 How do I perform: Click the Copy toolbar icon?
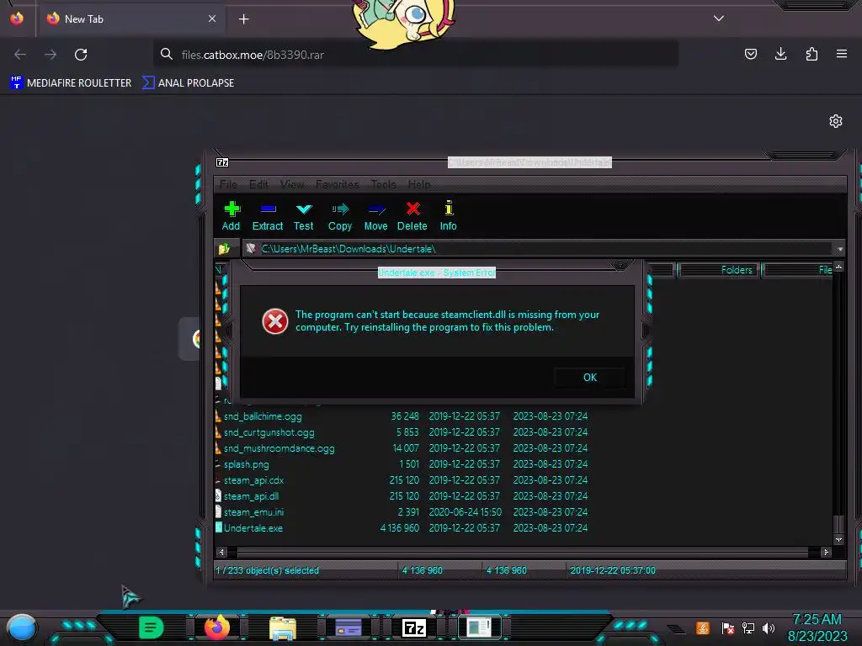pyautogui.click(x=340, y=215)
